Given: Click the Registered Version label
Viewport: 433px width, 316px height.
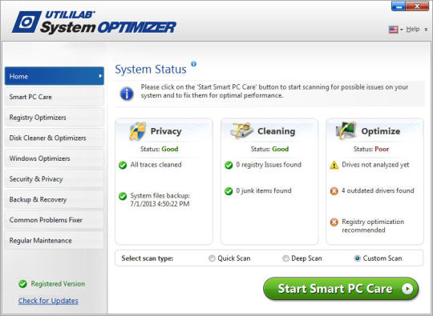Looking at the screenshot, I should tap(58, 284).
